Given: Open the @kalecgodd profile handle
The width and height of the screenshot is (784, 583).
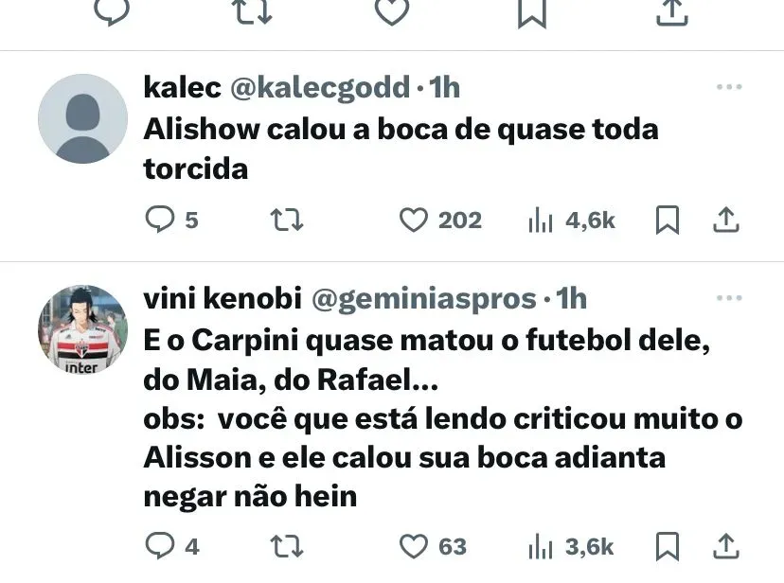Looking at the screenshot, I should [320, 87].
